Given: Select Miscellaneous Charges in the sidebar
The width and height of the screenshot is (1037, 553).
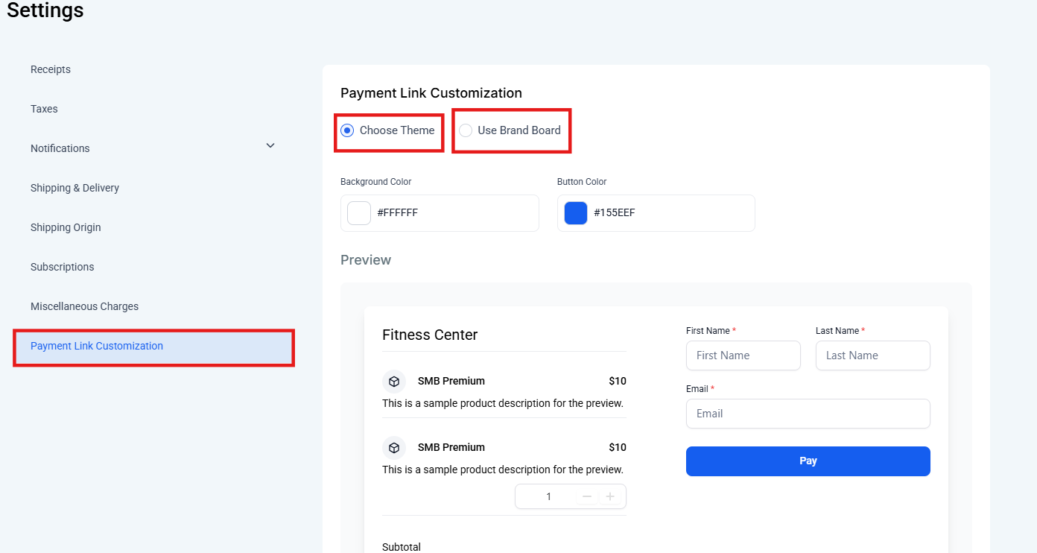Looking at the screenshot, I should point(84,306).
